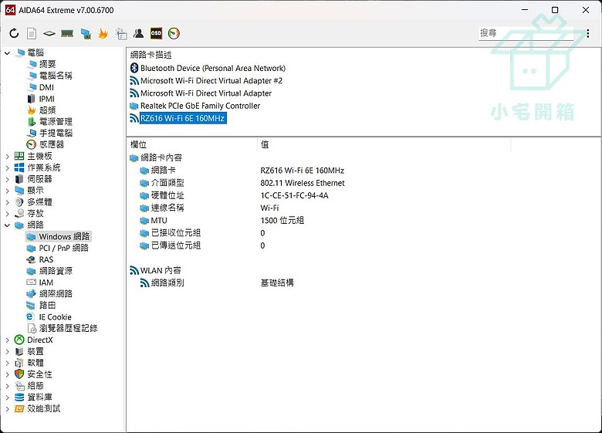Select the 超頻 flame tree item

(x=48, y=110)
